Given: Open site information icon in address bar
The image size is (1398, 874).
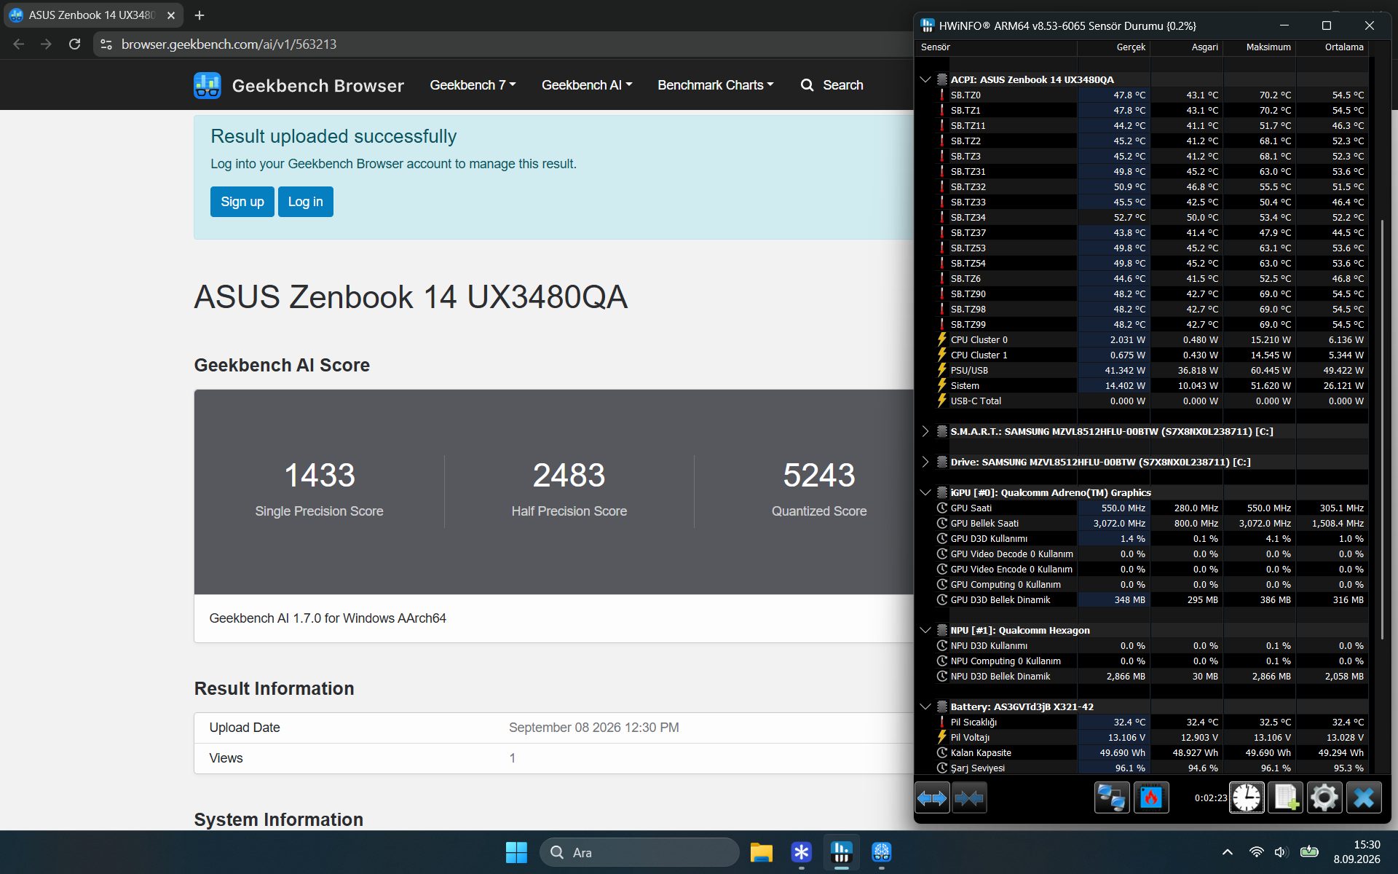Looking at the screenshot, I should pos(106,44).
